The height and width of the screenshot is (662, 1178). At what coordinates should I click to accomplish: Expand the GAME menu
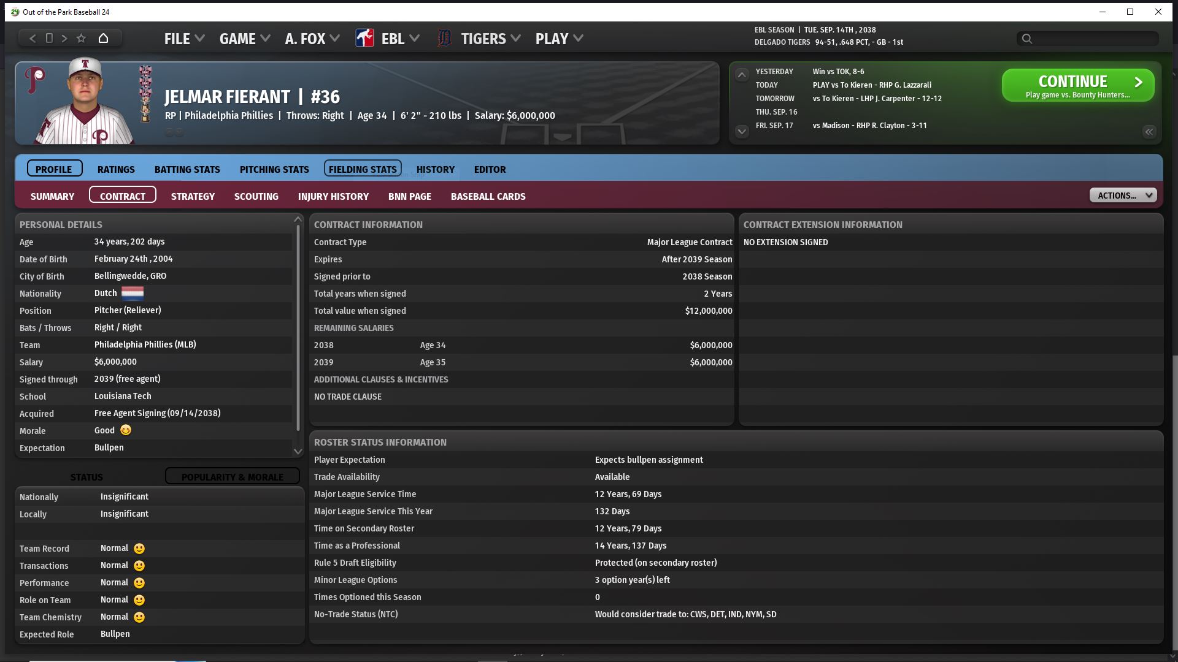point(244,39)
